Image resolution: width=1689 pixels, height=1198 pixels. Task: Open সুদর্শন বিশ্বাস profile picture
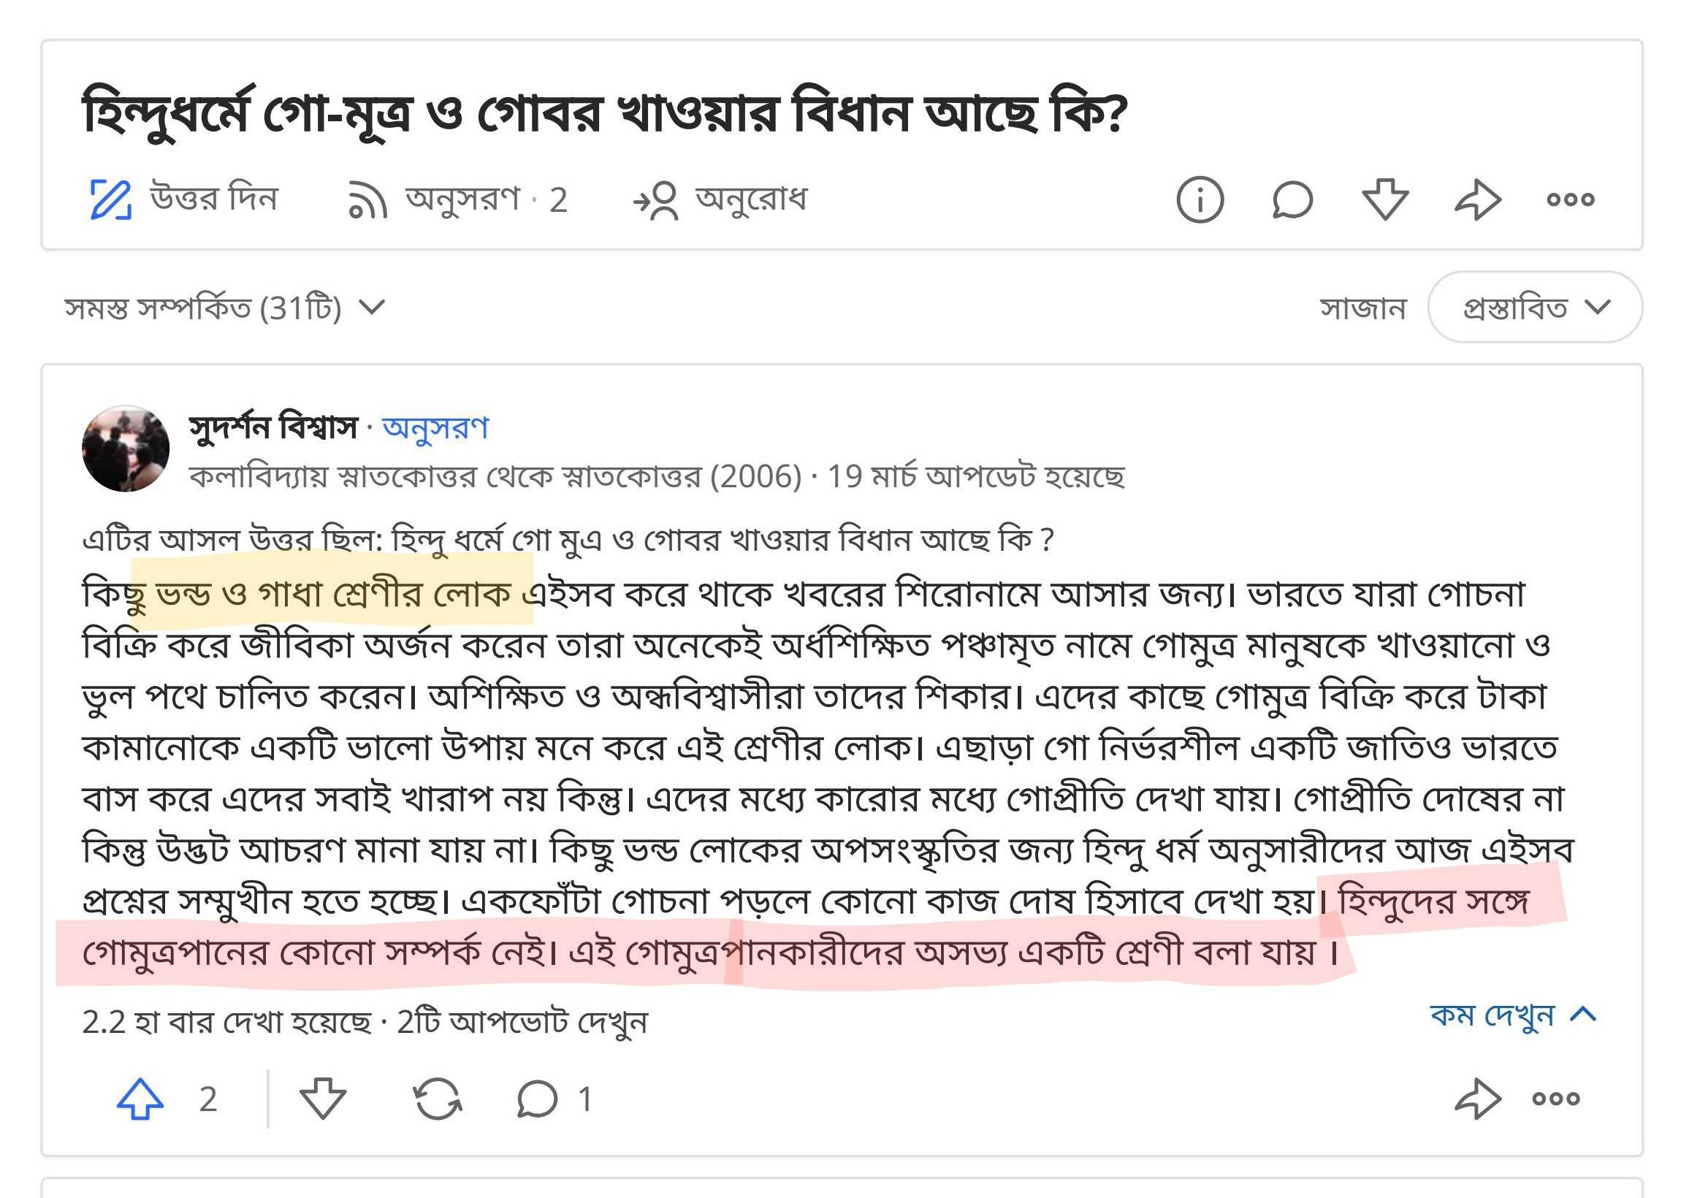tap(126, 449)
